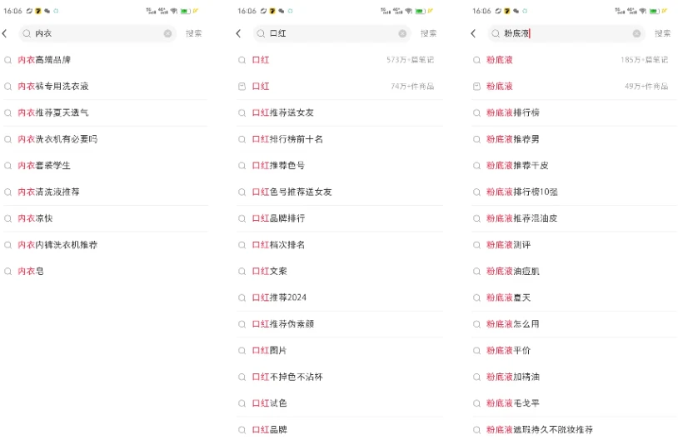Select suggestion 口红品牌排行
This screenshot has width=678, height=440.
[278, 218]
